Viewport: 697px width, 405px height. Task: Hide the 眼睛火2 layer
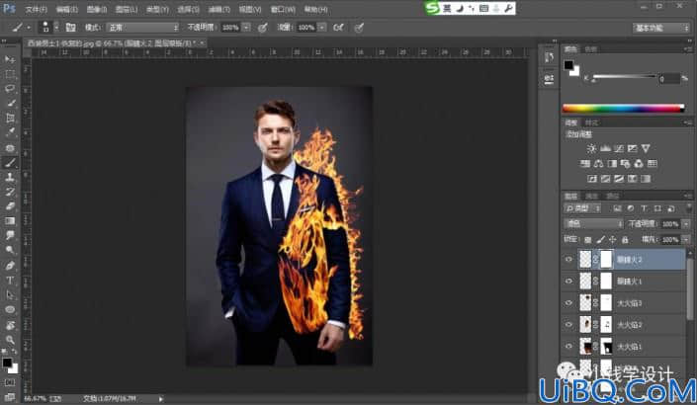pyautogui.click(x=568, y=260)
